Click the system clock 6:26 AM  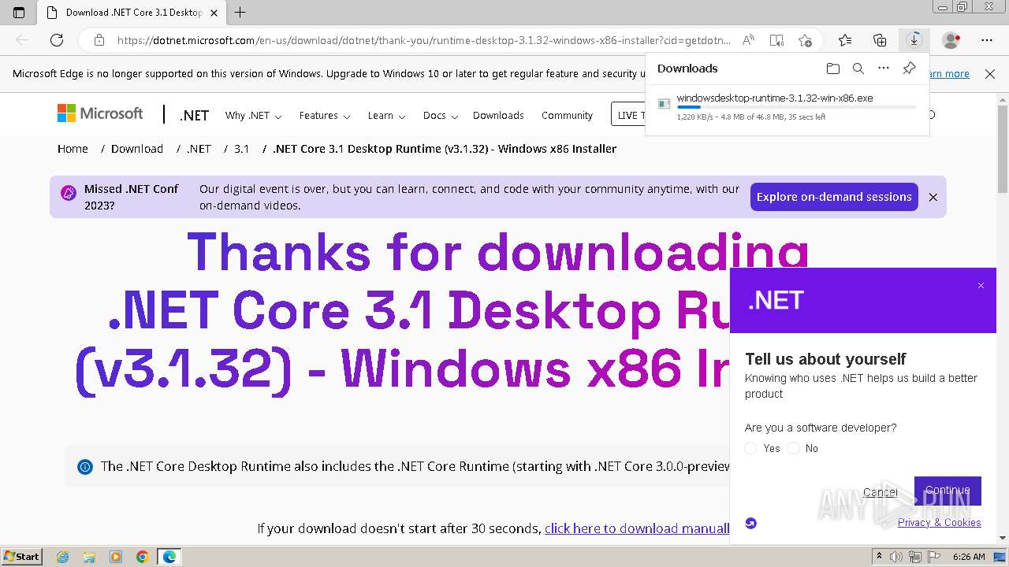(969, 557)
